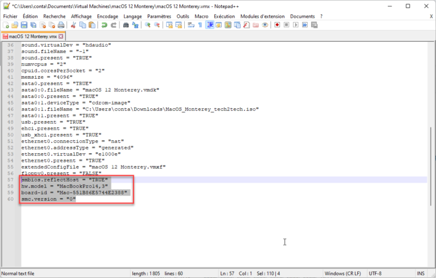This screenshot has height=278, width=436.
Task: Start macro recording with red dot icon
Action: (277, 25)
